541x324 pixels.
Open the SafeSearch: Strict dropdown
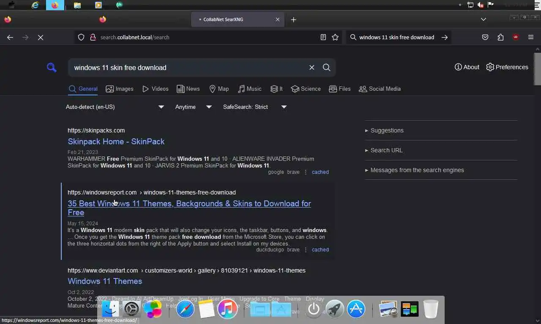(255, 107)
